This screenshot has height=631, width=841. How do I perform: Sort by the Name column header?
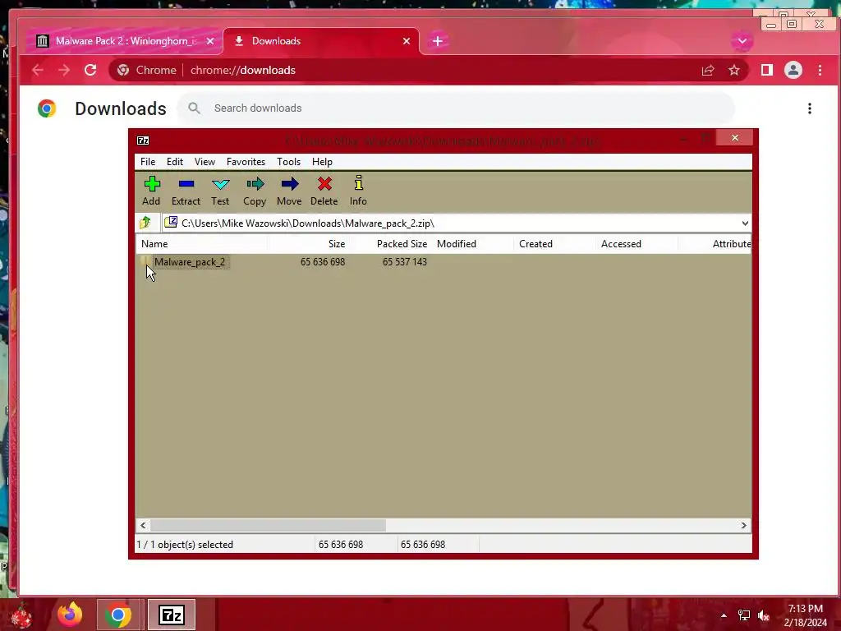202,243
